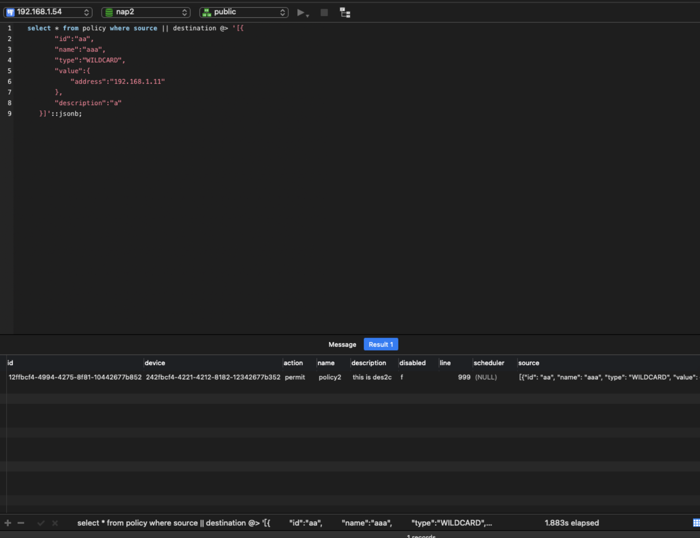This screenshot has width=700, height=538.
Task: Select cell 242fbcf4-4221-4212-8182-12342677b352
Action: coord(213,377)
